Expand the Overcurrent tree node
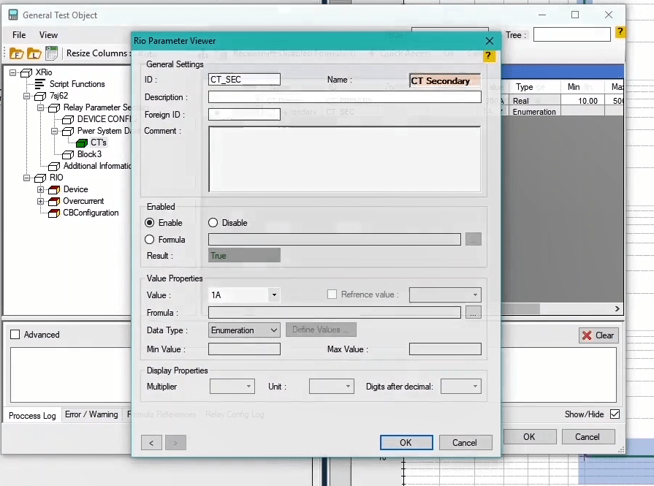This screenshot has height=486, width=654. click(41, 201)
